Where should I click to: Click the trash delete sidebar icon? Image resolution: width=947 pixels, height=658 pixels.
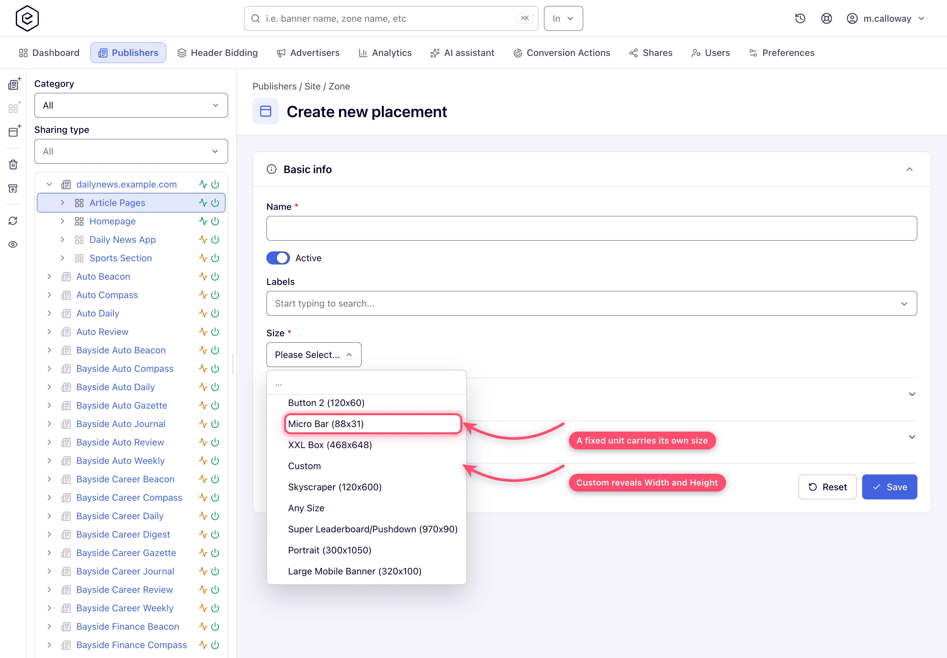tap(13, 164)
